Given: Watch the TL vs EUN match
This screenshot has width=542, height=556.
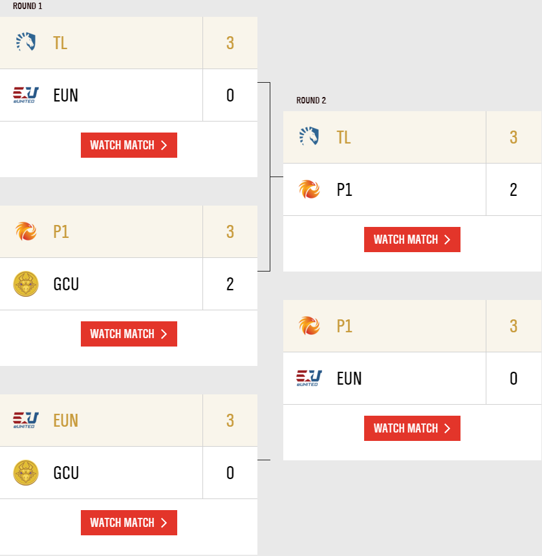Looking at the screenshot, I should pyautogui.click(x=129, y=145).
